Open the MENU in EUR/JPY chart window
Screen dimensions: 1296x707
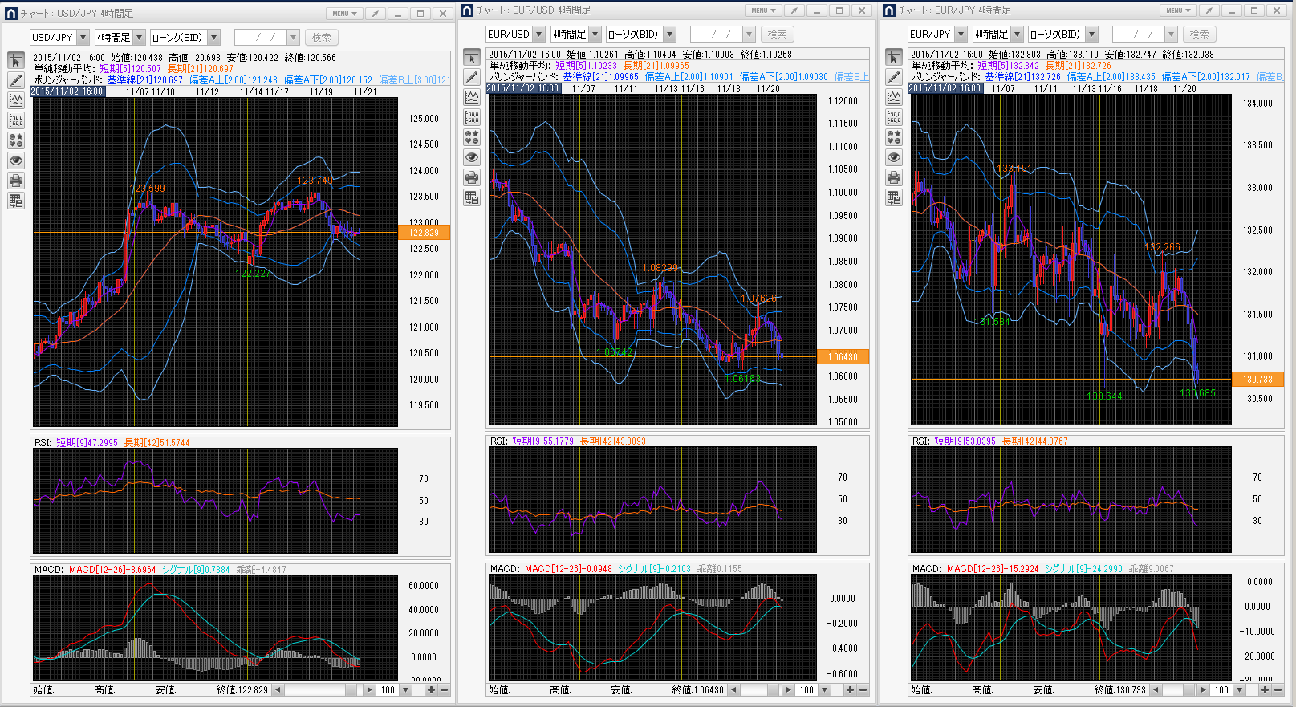point(1178,10)
